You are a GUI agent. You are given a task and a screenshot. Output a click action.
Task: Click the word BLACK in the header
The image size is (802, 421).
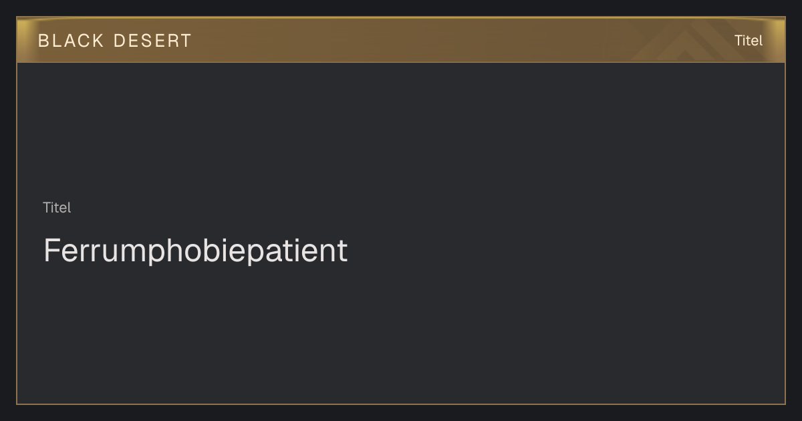[x=71, y=41]
